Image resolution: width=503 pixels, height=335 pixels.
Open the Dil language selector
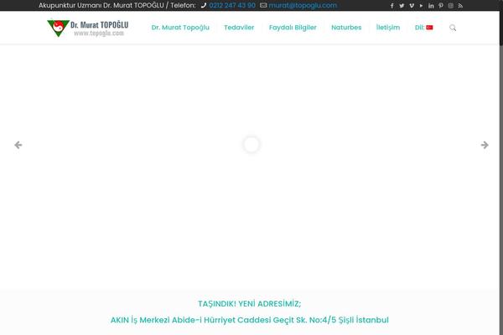point(423,28)
